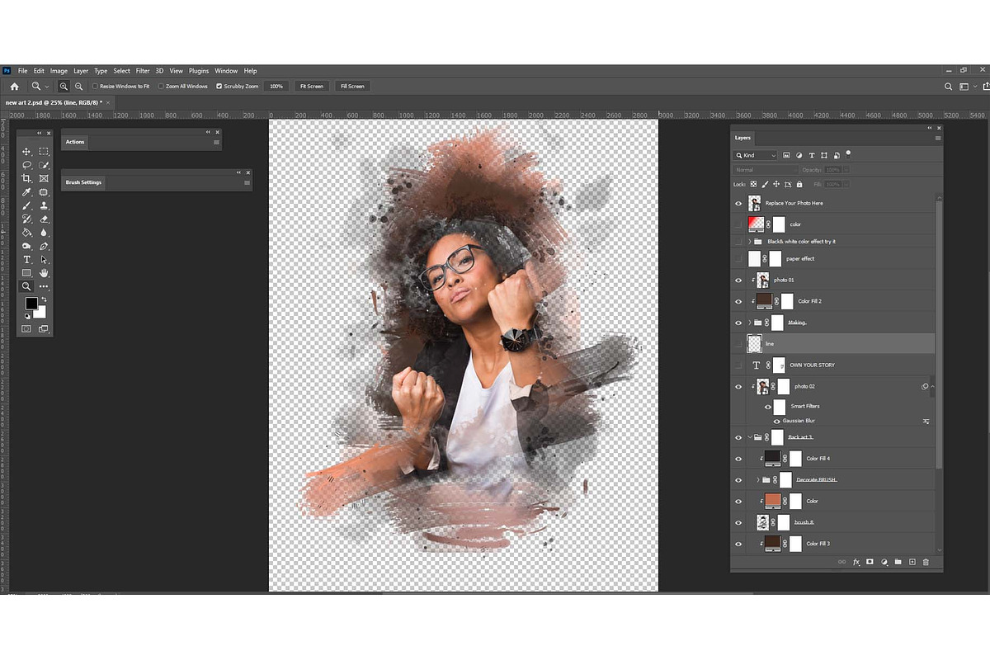The width and height of the screenshot is (990, 660).
Task: Create new adjustment layer icon
Action: point(884,562)
